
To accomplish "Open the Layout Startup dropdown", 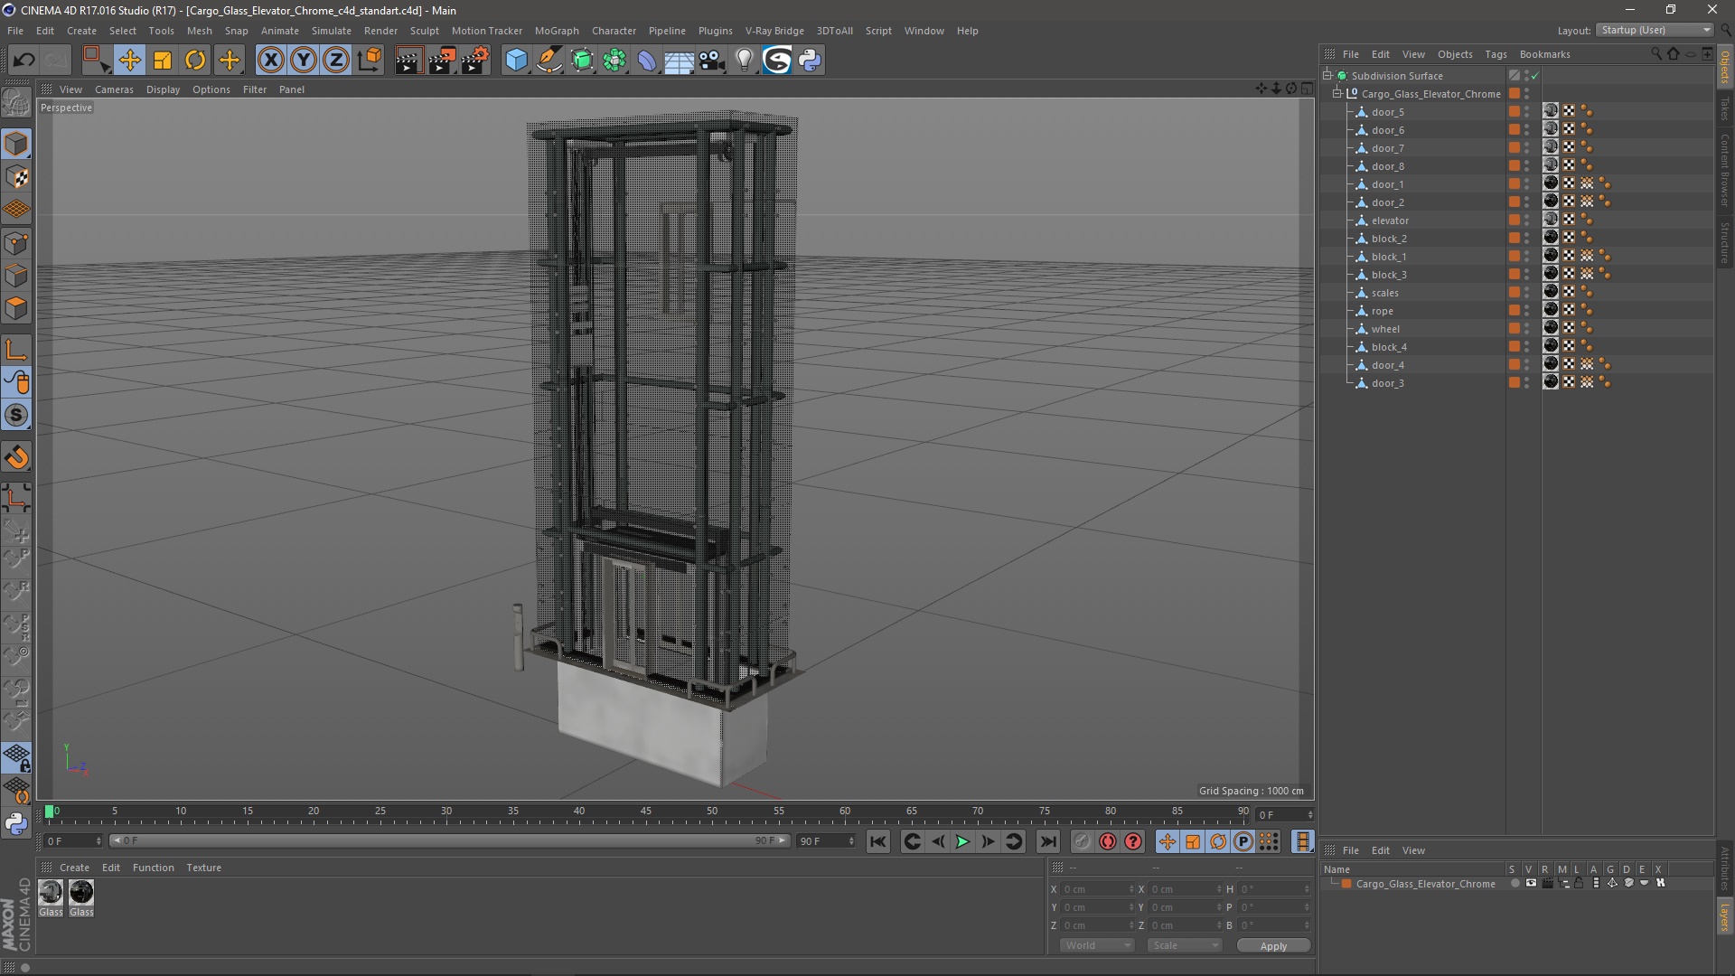I will coord(1655,30).
